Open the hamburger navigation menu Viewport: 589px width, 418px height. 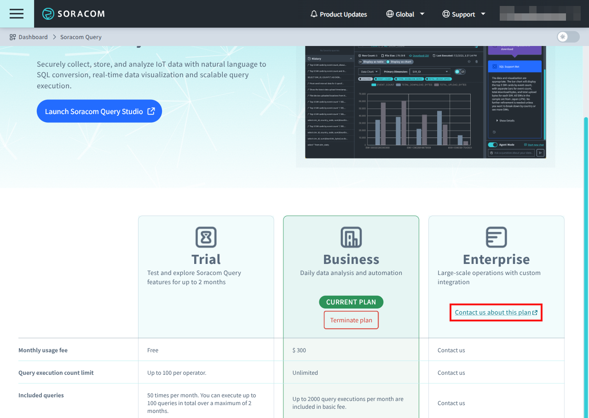(17, 14)
